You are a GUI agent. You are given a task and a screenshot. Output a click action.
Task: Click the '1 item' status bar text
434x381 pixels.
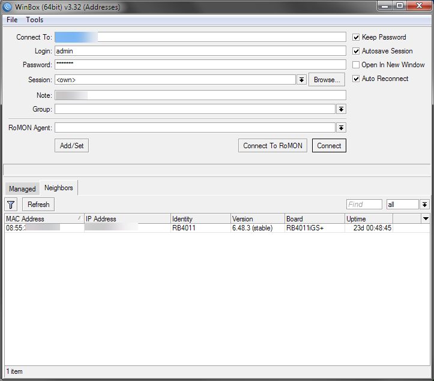pyautogui.click(x=14, y=371)
